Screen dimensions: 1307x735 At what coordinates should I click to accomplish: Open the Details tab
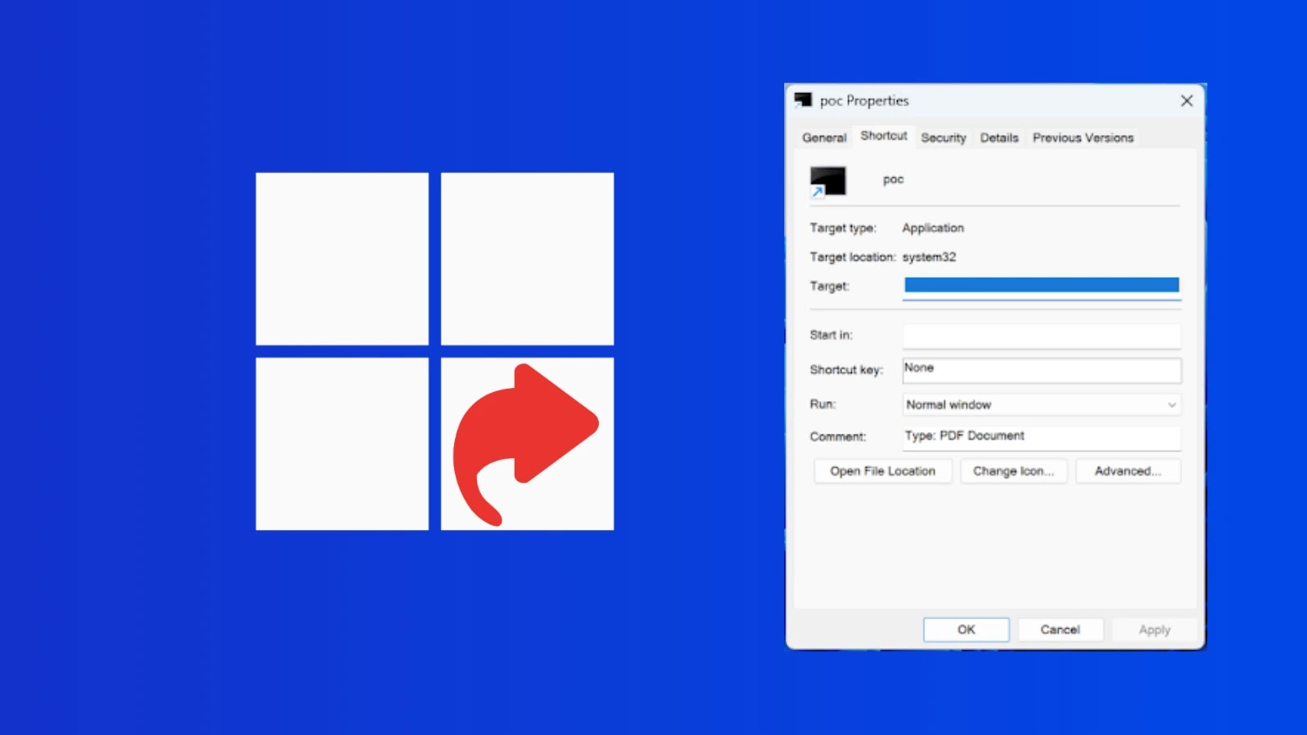click(998, 137)
